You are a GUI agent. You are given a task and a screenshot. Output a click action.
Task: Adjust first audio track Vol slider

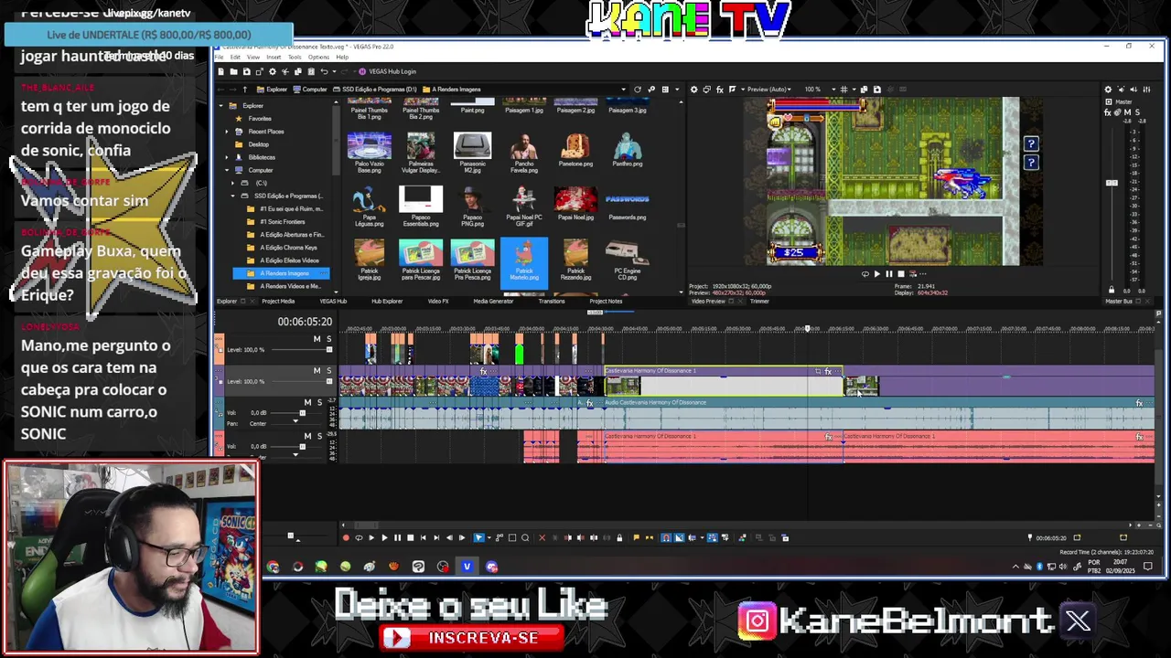point(302,412)
